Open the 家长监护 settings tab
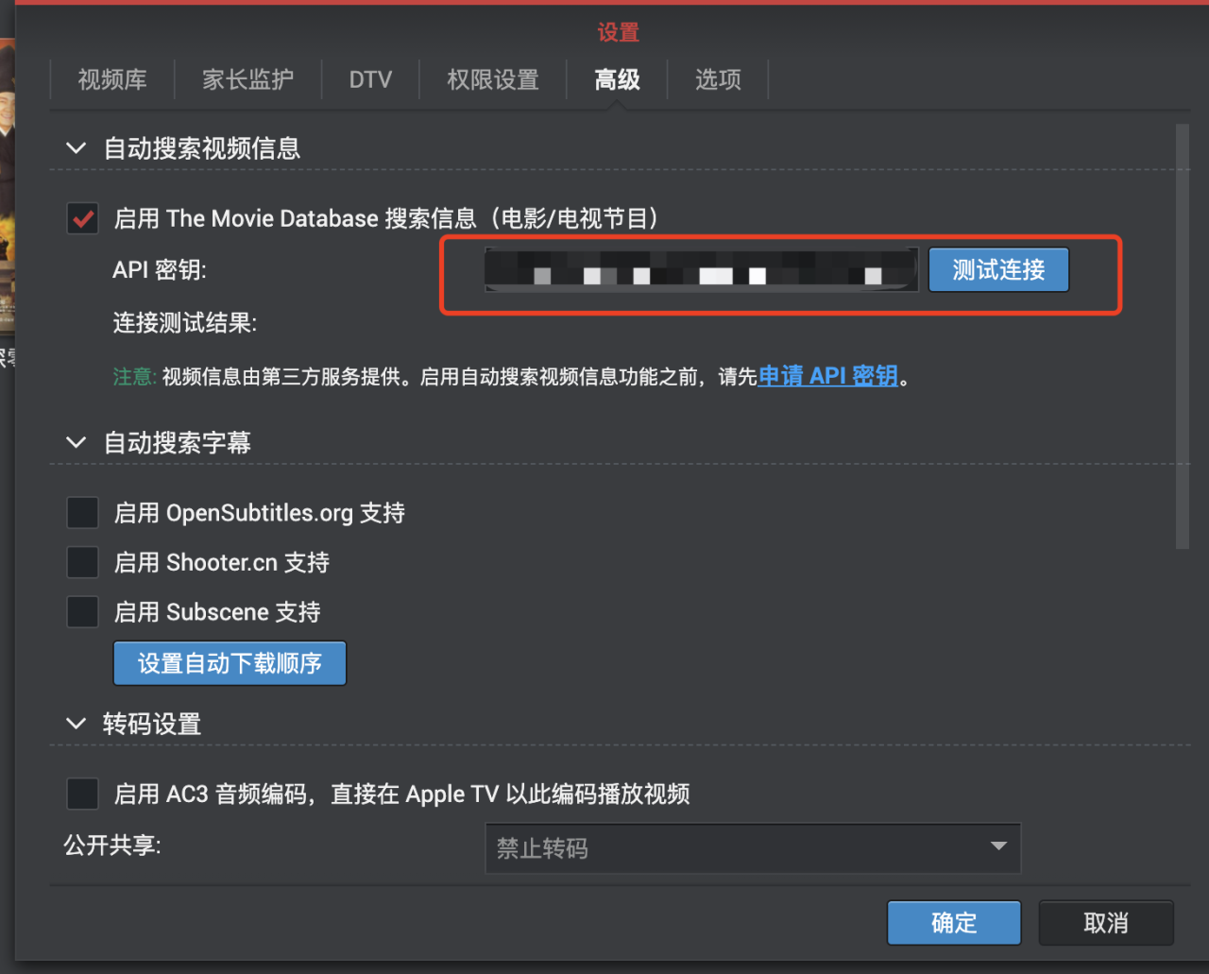Screen dimensions: 1209x974 248,80
